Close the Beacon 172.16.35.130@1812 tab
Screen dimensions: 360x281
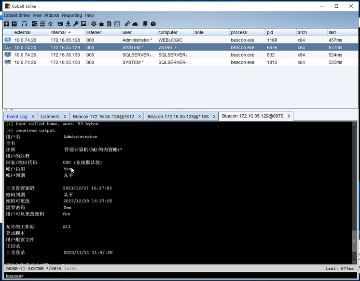click(139, 117)
